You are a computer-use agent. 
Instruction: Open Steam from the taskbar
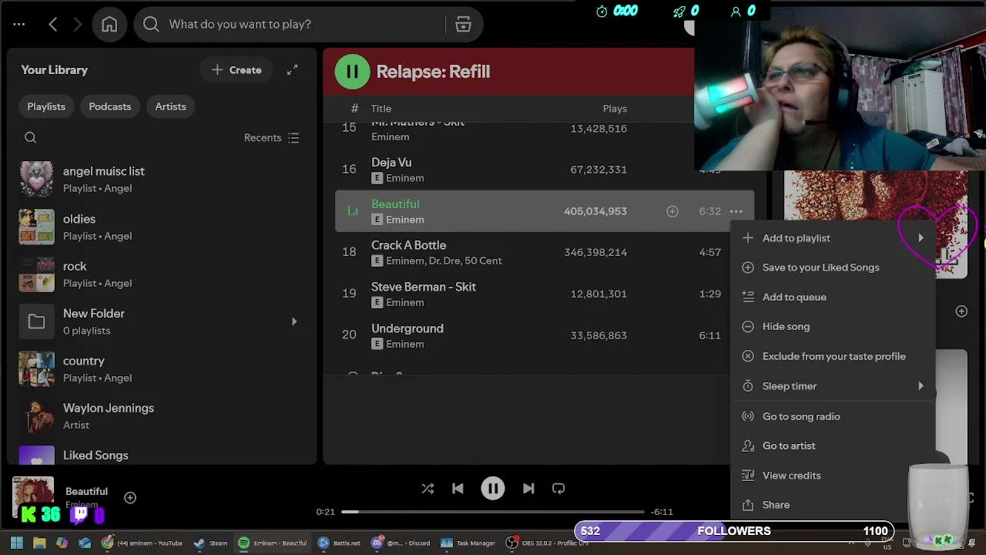click(x=211, y=543)
